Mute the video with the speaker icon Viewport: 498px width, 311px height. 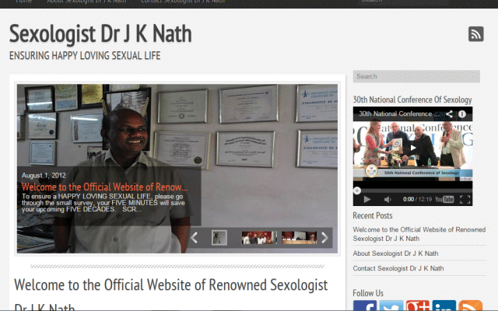(x=388, y=199)
